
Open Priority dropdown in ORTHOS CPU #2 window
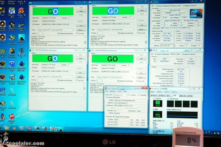(40, 33)
